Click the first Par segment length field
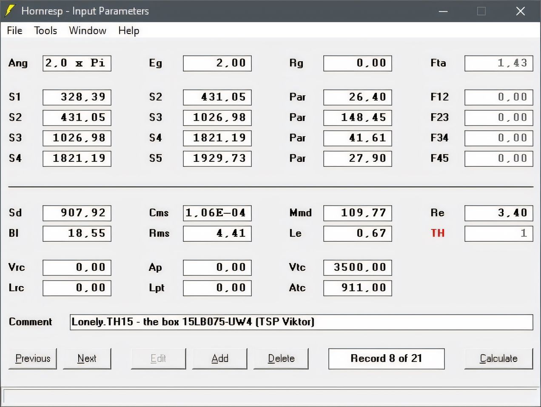The width and height of the screenshot is (541, 407). (357, 97)
